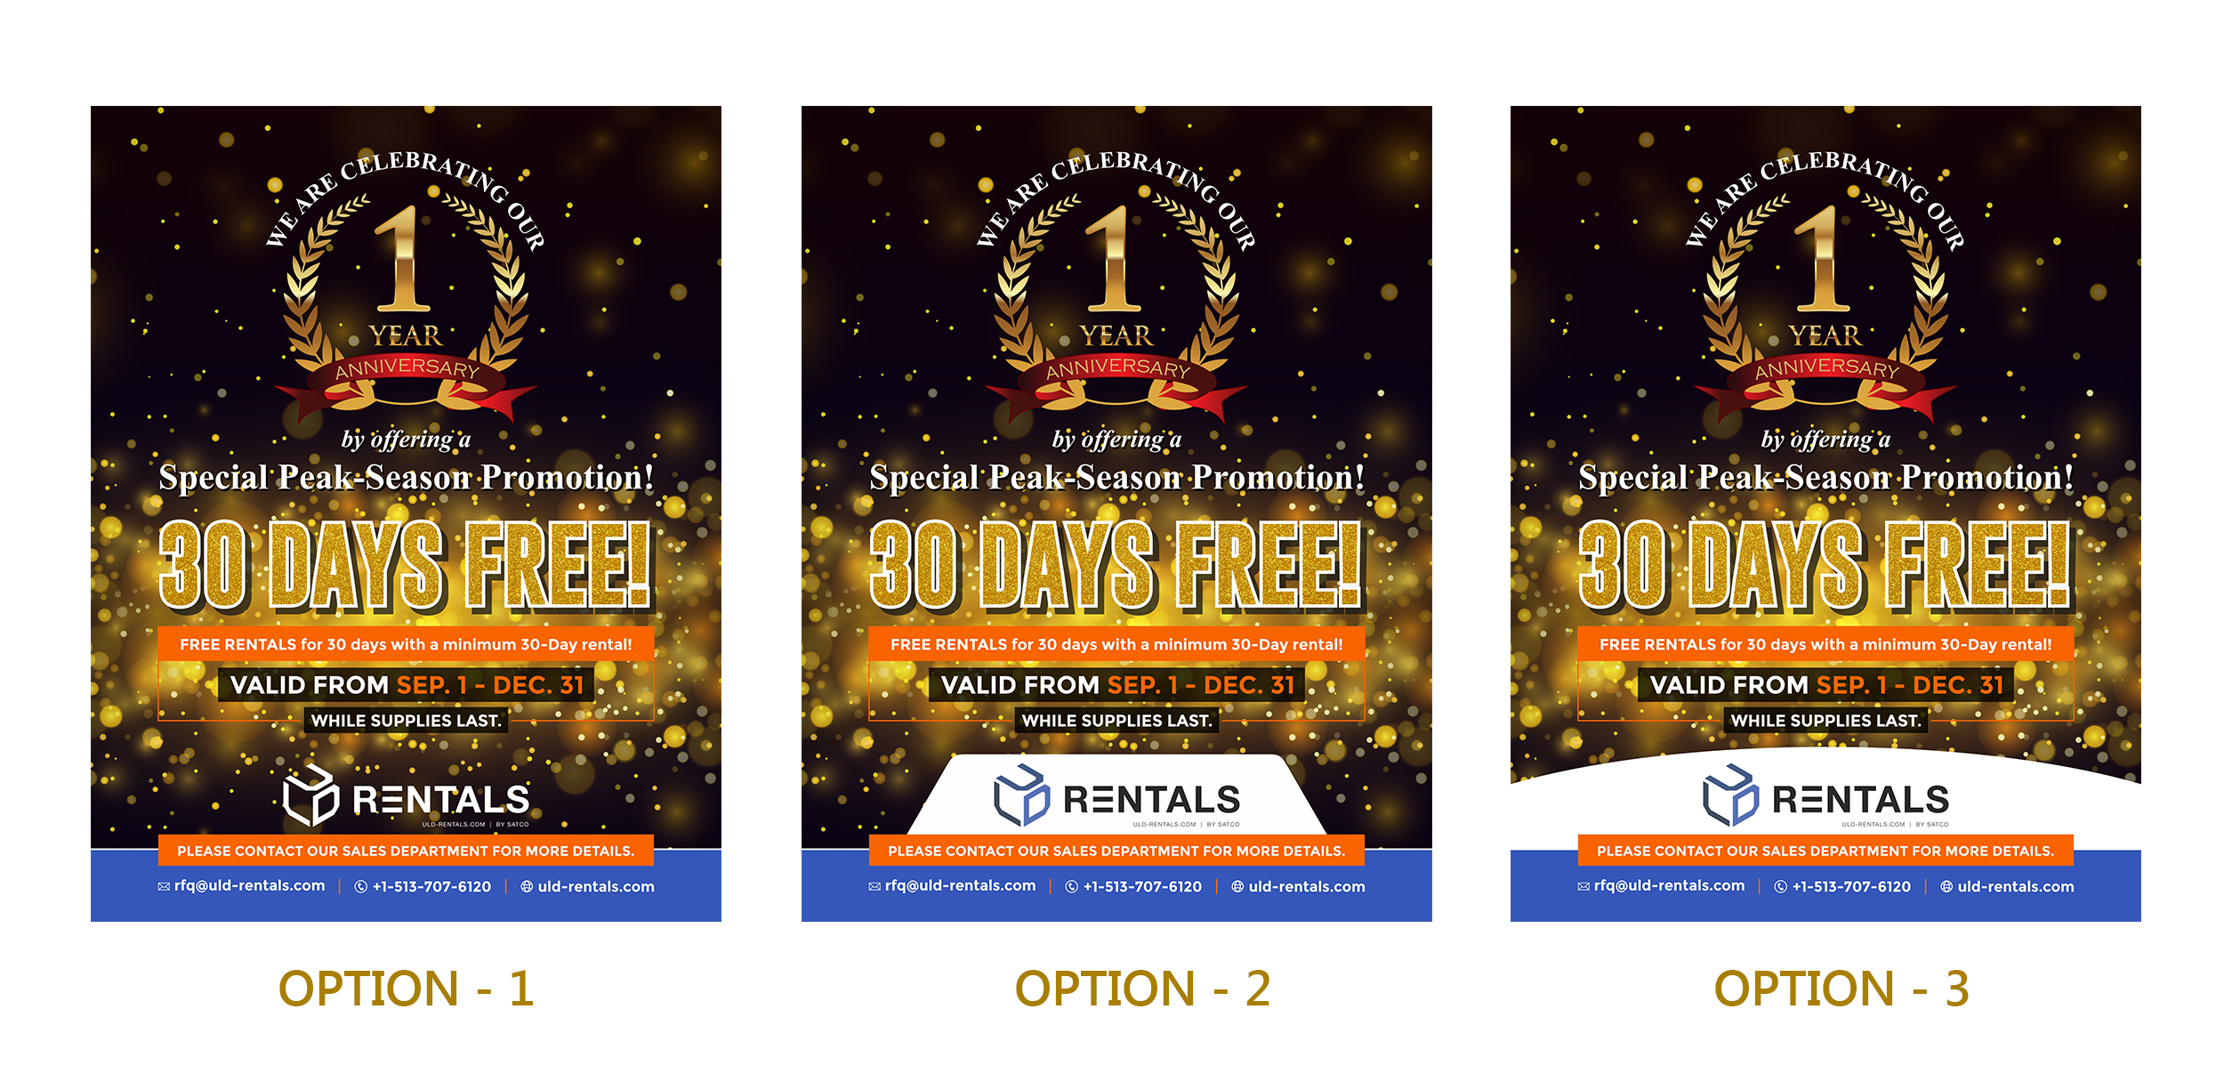This screenshot has width=2224, height=1082.
Task: Click the phone icon in Option 2 footer
Action: pos(1071,886)
